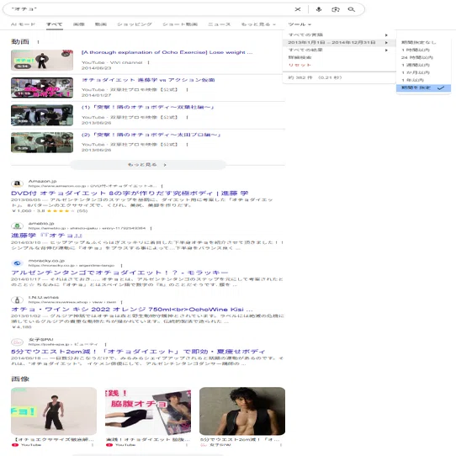Open the Amazon.jp result favicon
The height and width of the screenshot is (456, 456).
click(x=17, y=183)
